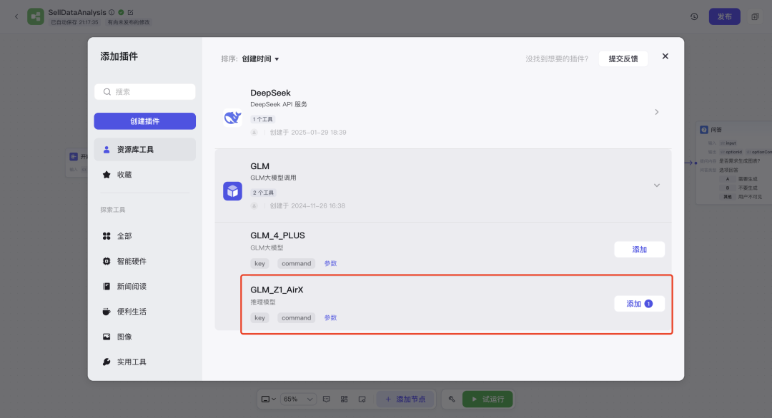Click the green verified status icon
772x418 pixels.
pyautogui.click(x=121, y=12)
